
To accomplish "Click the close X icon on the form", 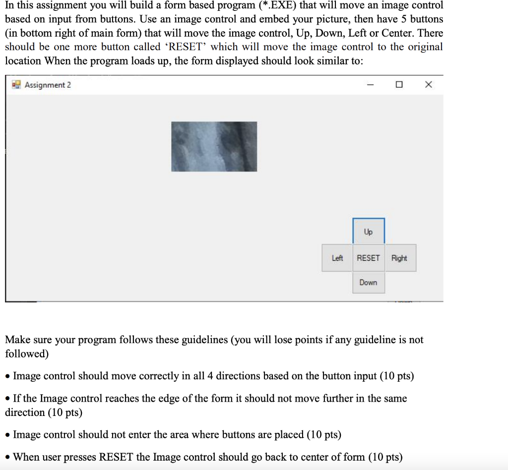I will [428, 84].
